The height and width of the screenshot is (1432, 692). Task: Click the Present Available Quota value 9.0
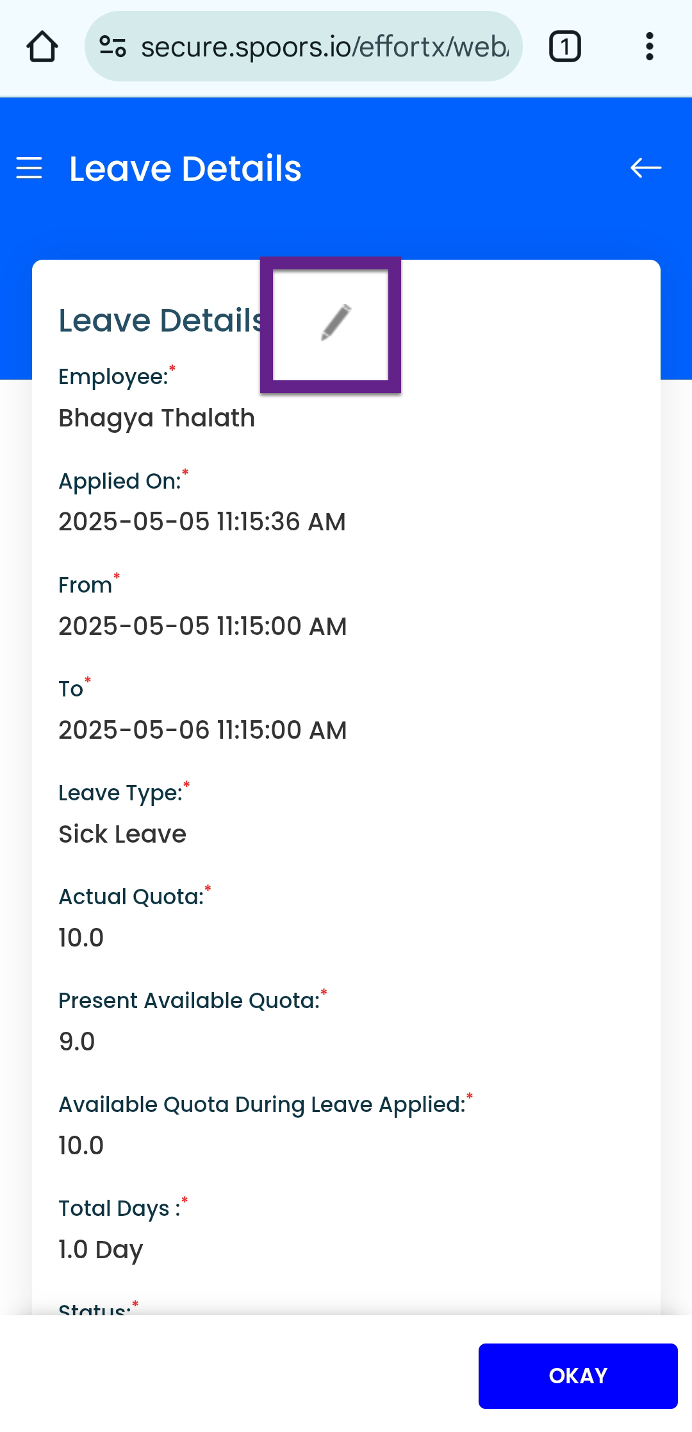point(77,1042)
